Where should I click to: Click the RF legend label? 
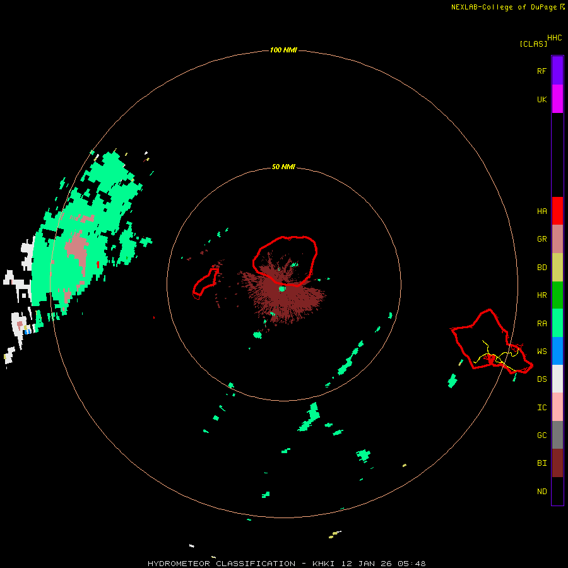(x=541, y=71)
